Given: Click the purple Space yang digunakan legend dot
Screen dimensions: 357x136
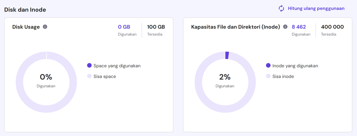Looking at the screenshot, I should point(90,66).
